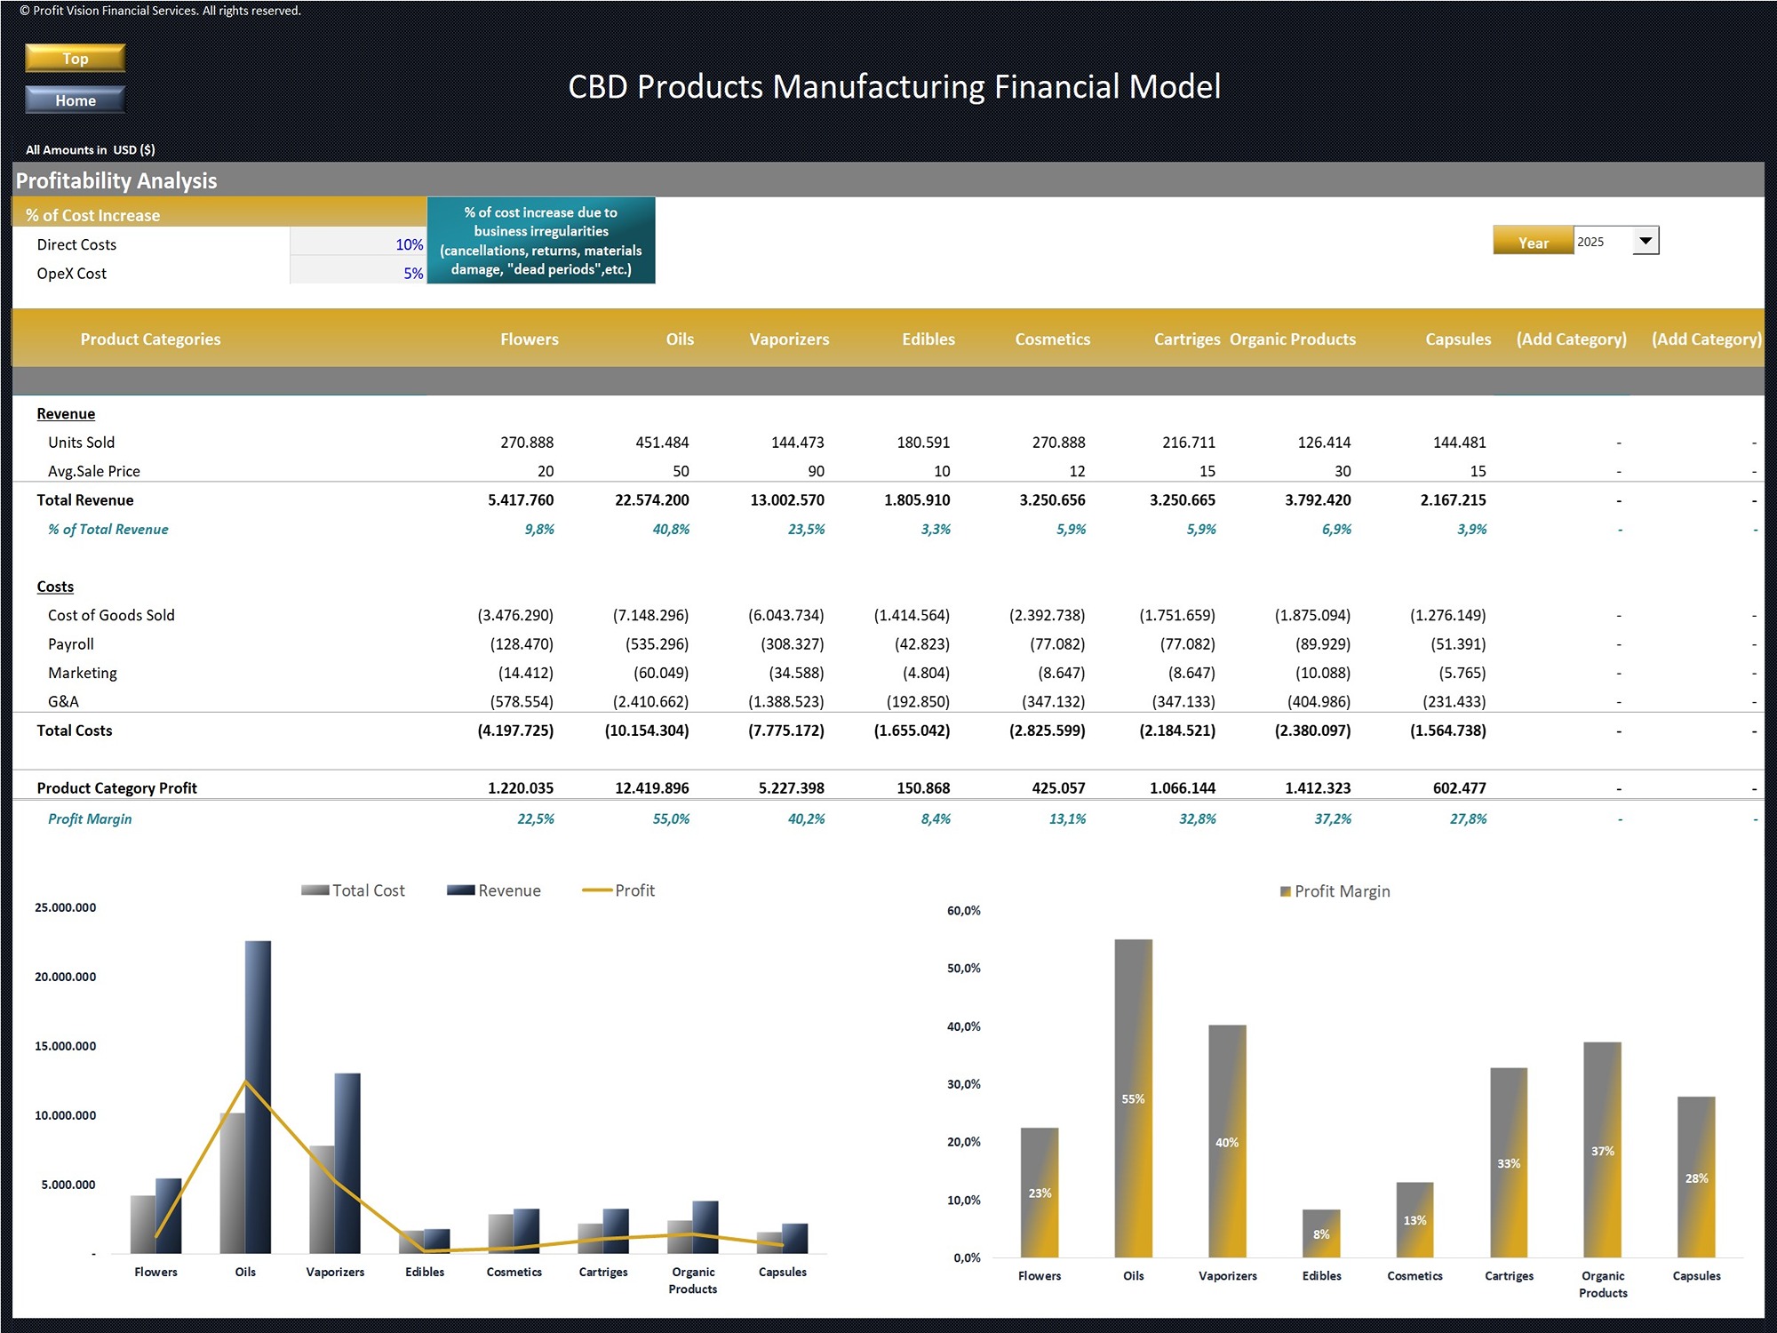Viewport: 1777px width, 1333px height.
Task: Select the 8% Edibles margin bar
Action: pyautogui.click(x=1321, y=1233)
